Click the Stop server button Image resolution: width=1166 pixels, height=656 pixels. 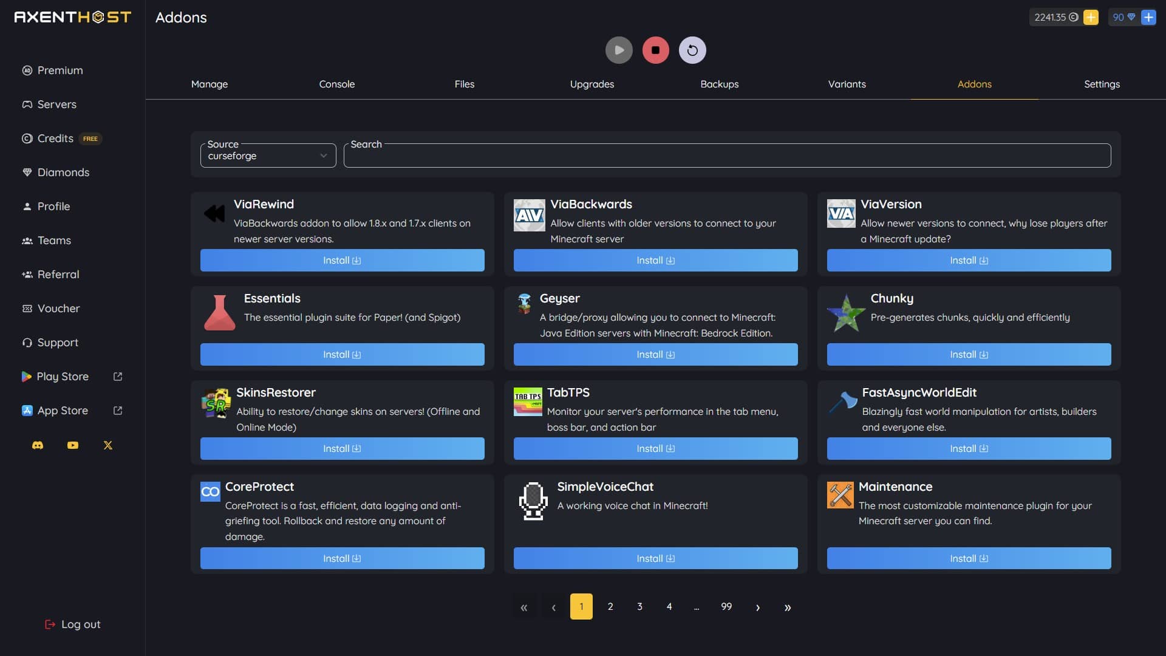pos(655,50)
